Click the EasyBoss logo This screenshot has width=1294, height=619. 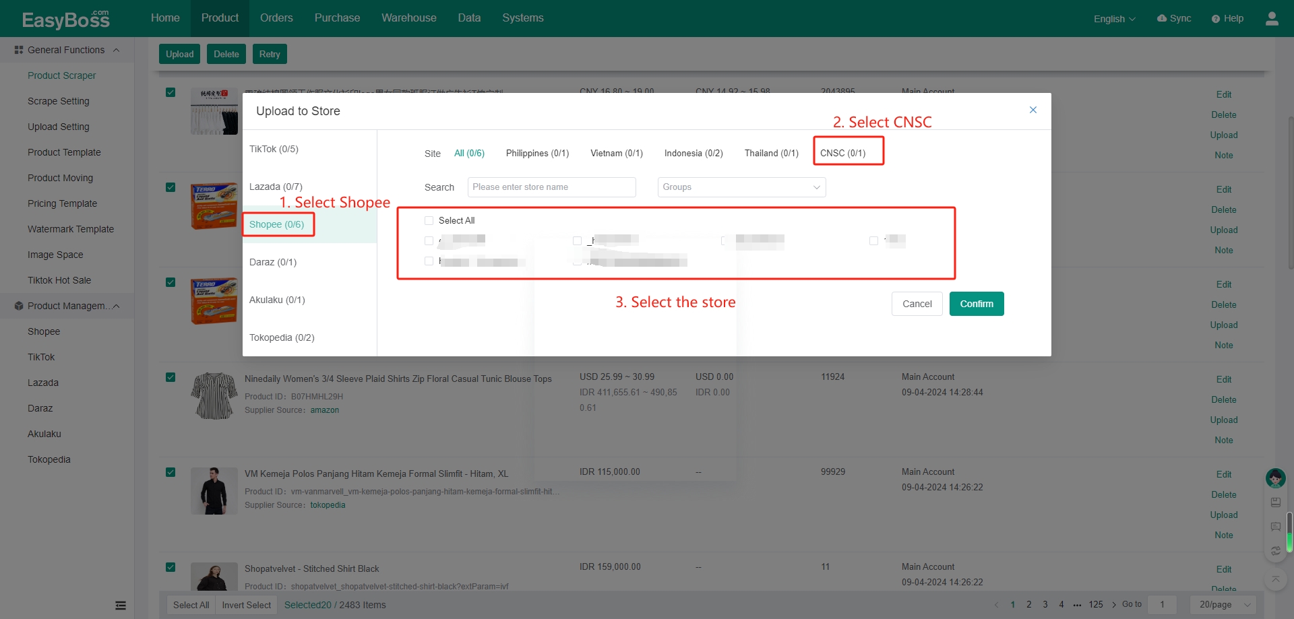coord(65,19)
